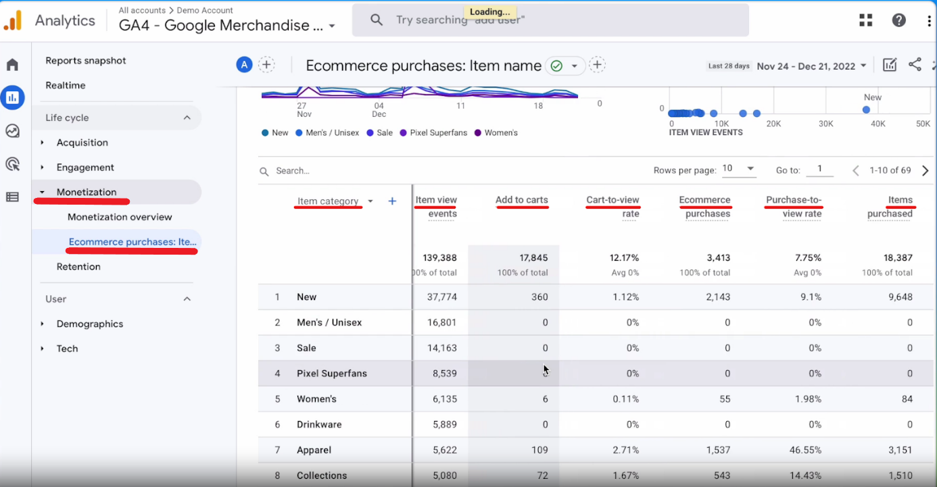The height and width of the screenshot is (487, 937).
Task: Click the Men's / Unisex row name
Action: point(329,323)
